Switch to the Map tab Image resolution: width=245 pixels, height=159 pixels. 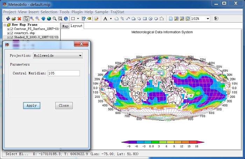point(65,26)
